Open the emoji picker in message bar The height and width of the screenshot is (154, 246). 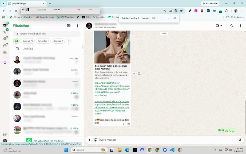(x=96, y=140)
